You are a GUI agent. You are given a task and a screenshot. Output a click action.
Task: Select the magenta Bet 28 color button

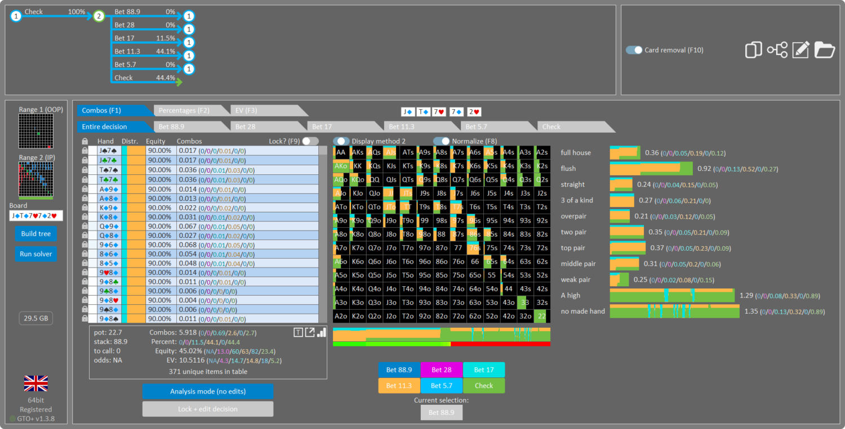441,369
